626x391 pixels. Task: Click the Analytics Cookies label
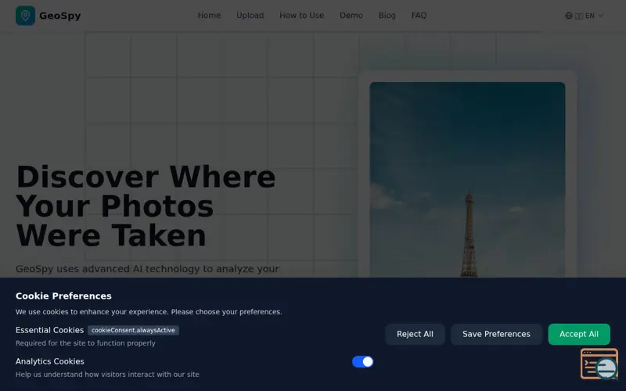click(x=50, y=361)
